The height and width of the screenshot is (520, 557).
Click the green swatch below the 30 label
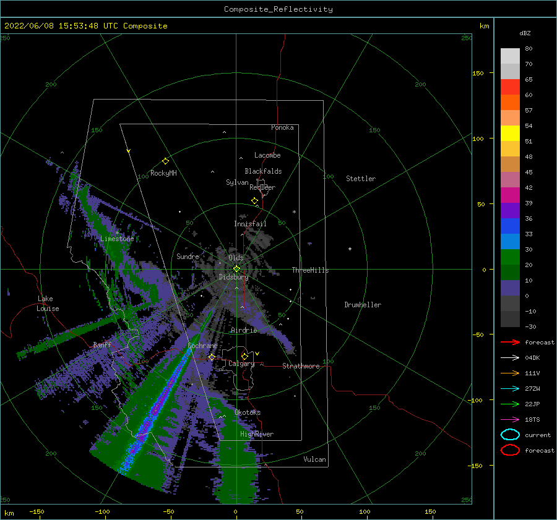pos(510,257)
